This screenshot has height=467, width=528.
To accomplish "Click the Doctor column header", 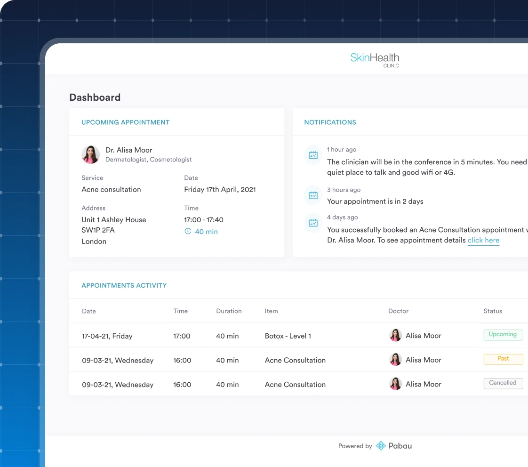I will pyautogui.click(x=398, y=311).
